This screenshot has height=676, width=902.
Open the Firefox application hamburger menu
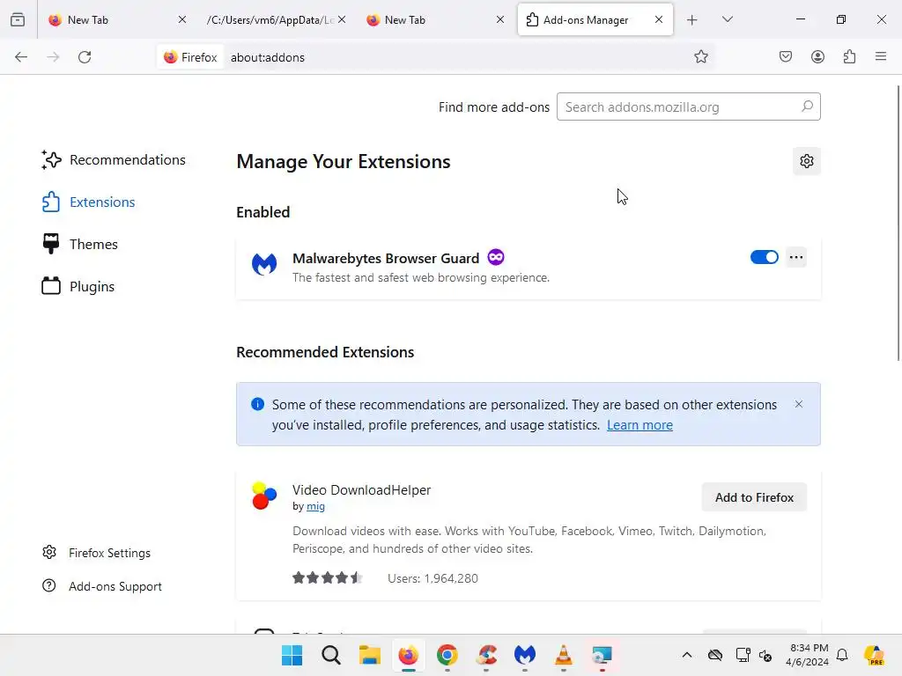(881, 56)
